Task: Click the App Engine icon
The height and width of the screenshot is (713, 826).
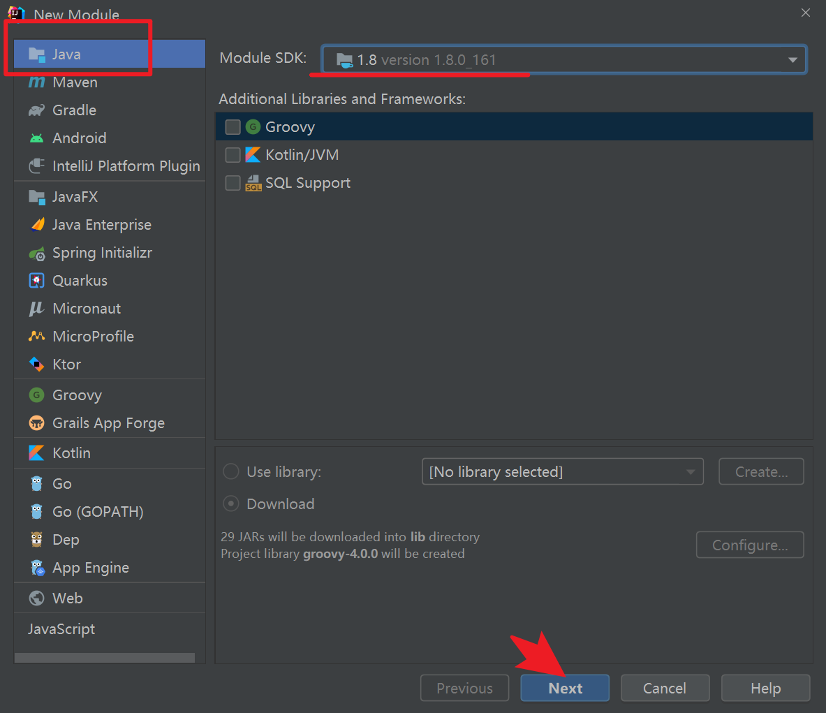Action: [x=38, y=568]
